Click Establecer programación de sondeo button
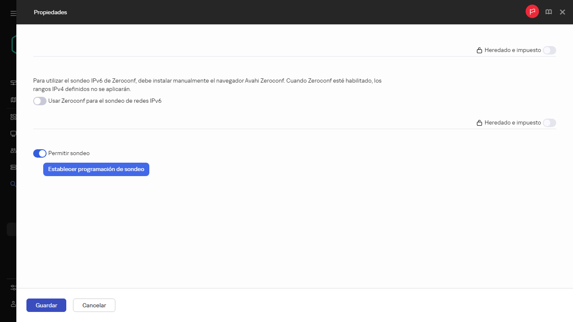 pos(96,169)
